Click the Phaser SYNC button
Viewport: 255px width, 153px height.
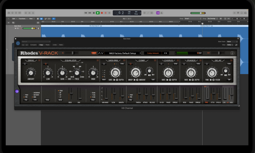[x=199, y=64]
